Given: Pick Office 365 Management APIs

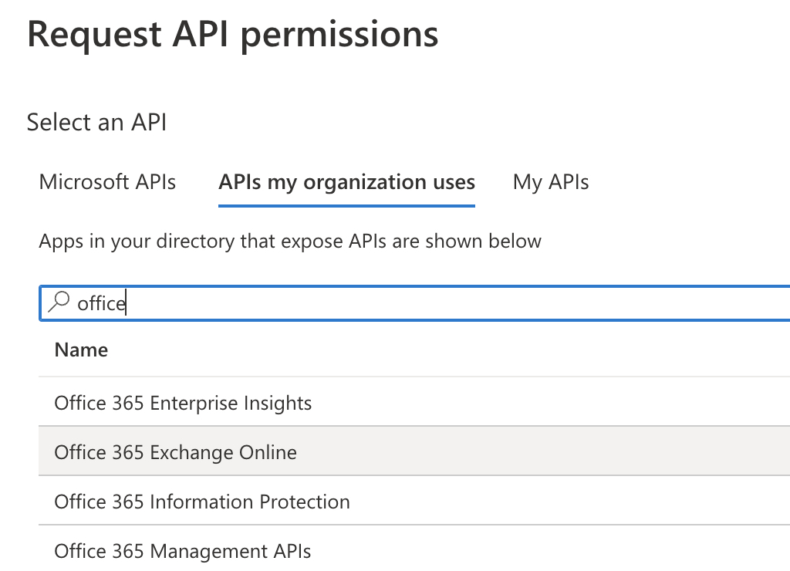Looking at the screenshot, I should pyautogui.click(x=414, y=549).
